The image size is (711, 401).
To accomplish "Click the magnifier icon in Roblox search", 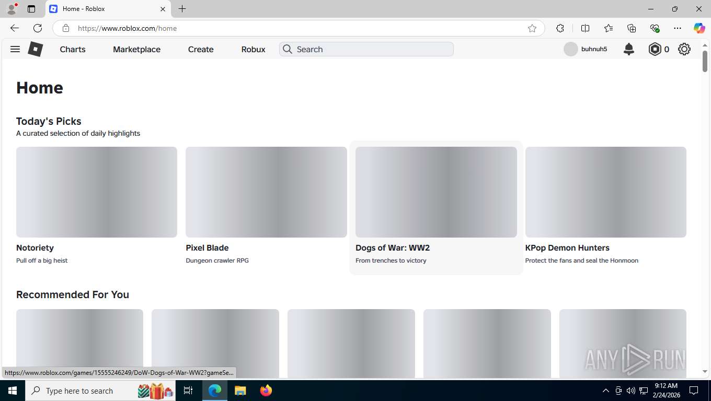I will point(288,49).
